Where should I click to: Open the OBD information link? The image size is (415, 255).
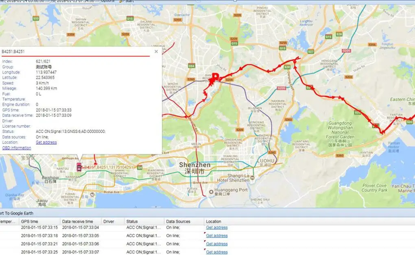16,148
